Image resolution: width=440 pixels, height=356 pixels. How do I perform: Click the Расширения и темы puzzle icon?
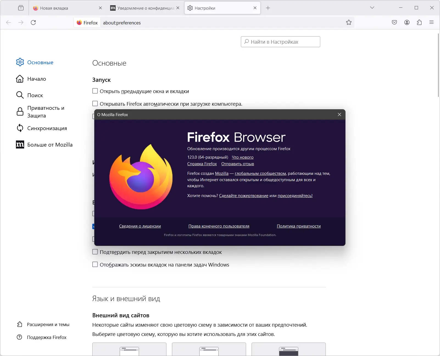coord(20,324)
